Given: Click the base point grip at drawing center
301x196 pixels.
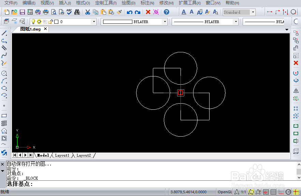Looking at the screenshot, I should (181, 93).
